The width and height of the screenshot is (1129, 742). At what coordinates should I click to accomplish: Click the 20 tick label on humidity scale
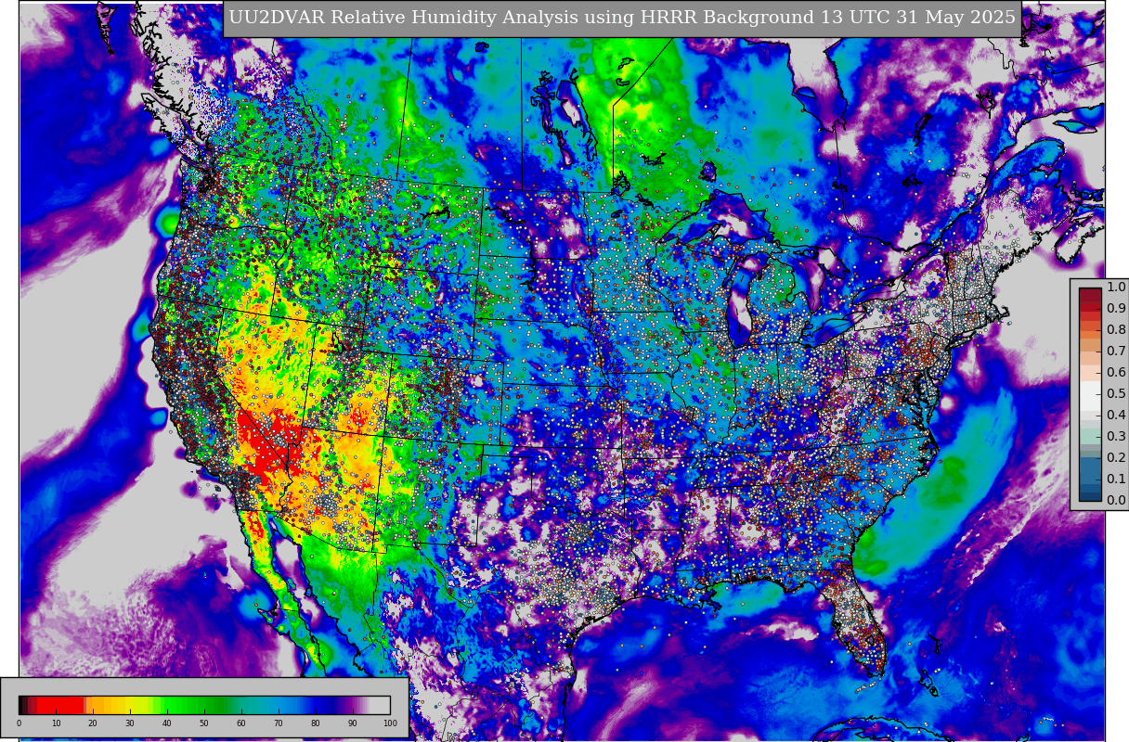coord(93,723)
